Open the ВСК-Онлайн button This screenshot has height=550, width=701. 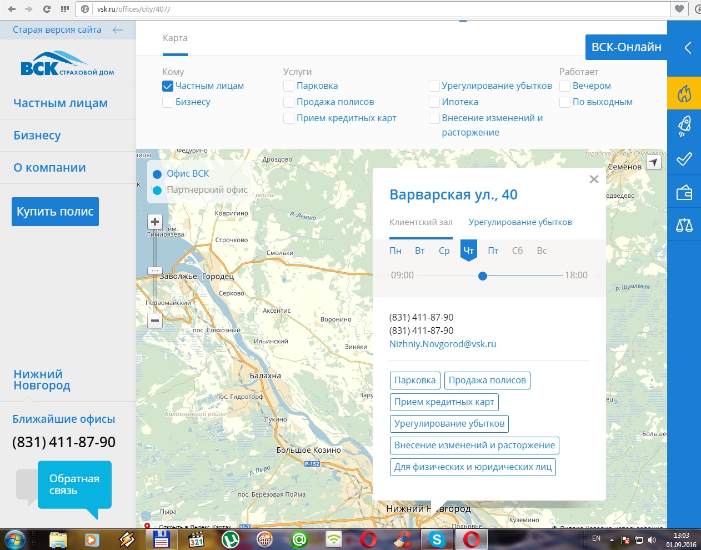[626, 47]
